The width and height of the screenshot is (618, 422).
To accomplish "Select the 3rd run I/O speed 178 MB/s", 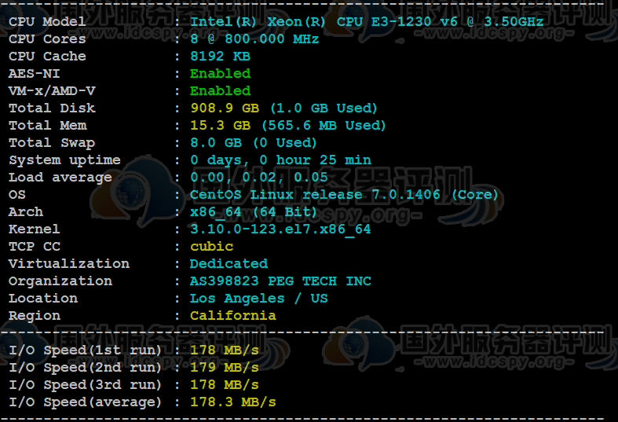I will [x=225, y=385].
